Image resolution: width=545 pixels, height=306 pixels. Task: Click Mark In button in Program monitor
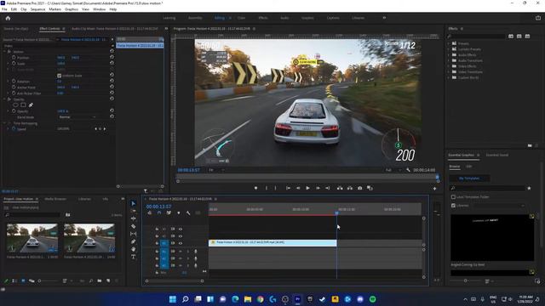pyautogui.click(x=267, y=188)
